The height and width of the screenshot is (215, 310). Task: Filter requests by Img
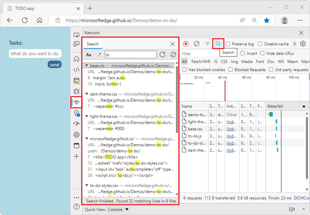pos(234,62)
